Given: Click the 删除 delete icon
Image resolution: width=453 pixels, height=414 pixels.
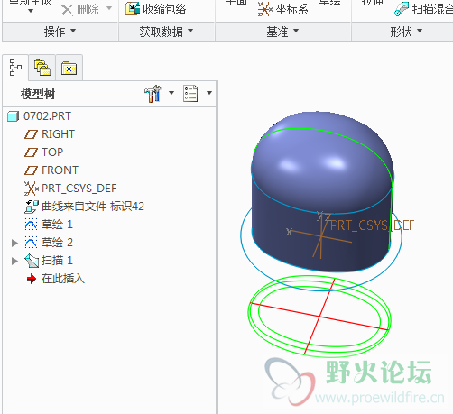Looking at the screenshot, I should click(x=67, y=10).
